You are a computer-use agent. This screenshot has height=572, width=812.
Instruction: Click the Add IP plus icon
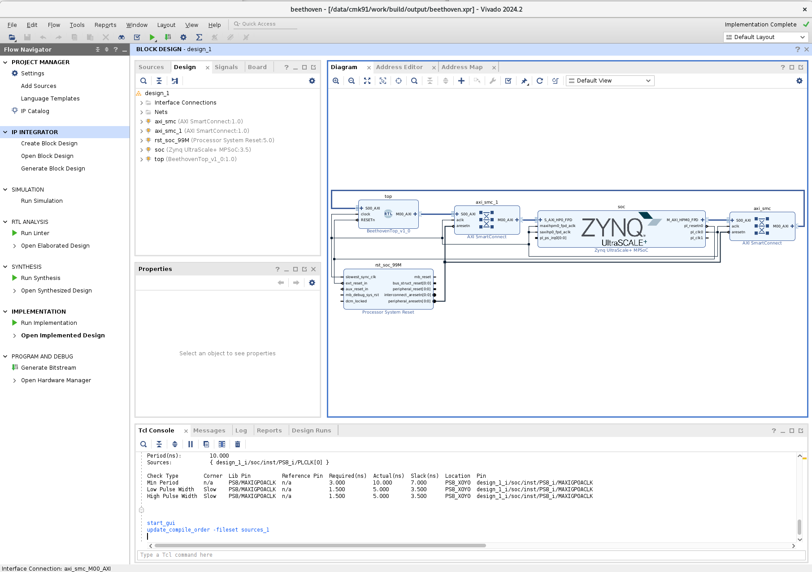click(461, 81)
